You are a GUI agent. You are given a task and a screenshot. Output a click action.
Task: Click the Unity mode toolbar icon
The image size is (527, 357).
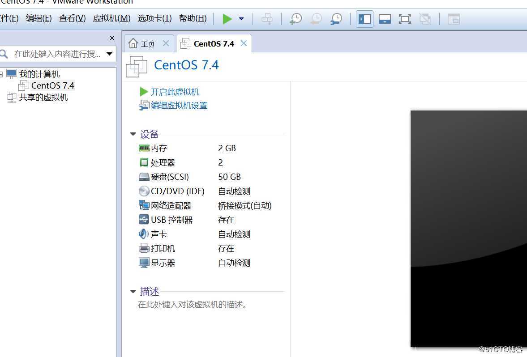[x=425, y=19]
